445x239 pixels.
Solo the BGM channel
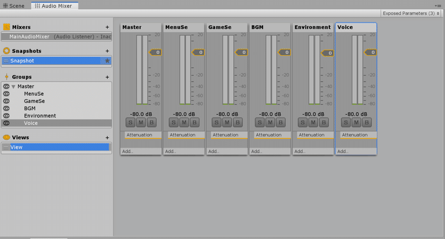click(260, 123)
